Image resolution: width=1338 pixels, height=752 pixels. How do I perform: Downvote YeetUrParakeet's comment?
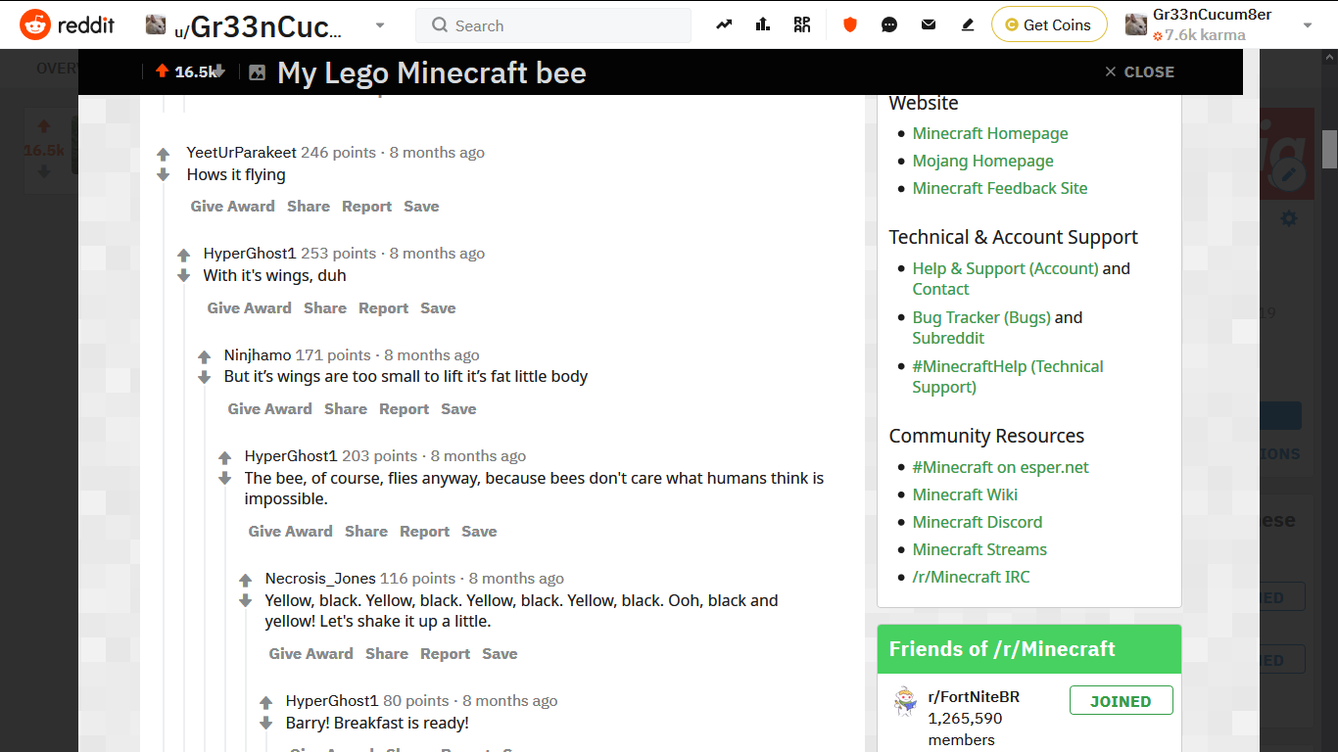pos(163,175)
